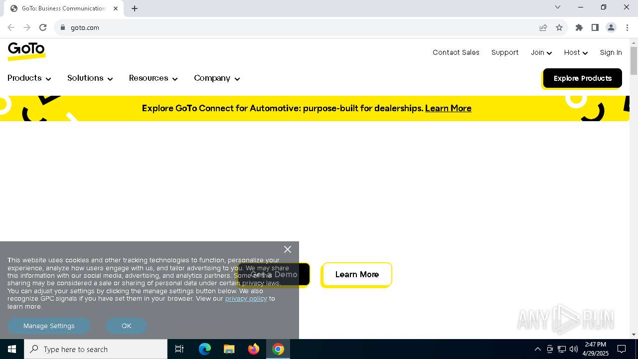Image resolution: width=638 pixels, height=359 pixels.
Task: Reload the goto.com page
Action: tap(43, 27)
